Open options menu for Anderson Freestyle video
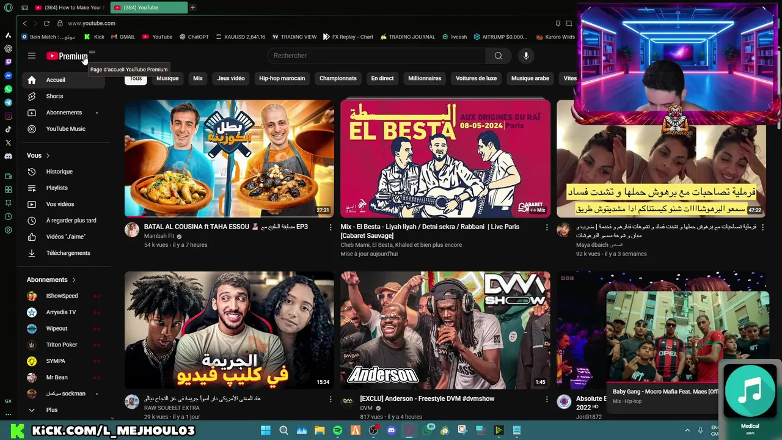 coord(547,399)
